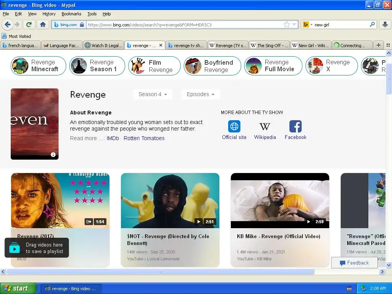Reload the page with the refresh icon
The height and width of the screenshot is (294, 392).
[x=29, y=24]
